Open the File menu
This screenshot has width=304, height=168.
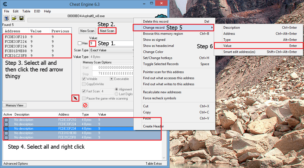click(x=7, y=11)
